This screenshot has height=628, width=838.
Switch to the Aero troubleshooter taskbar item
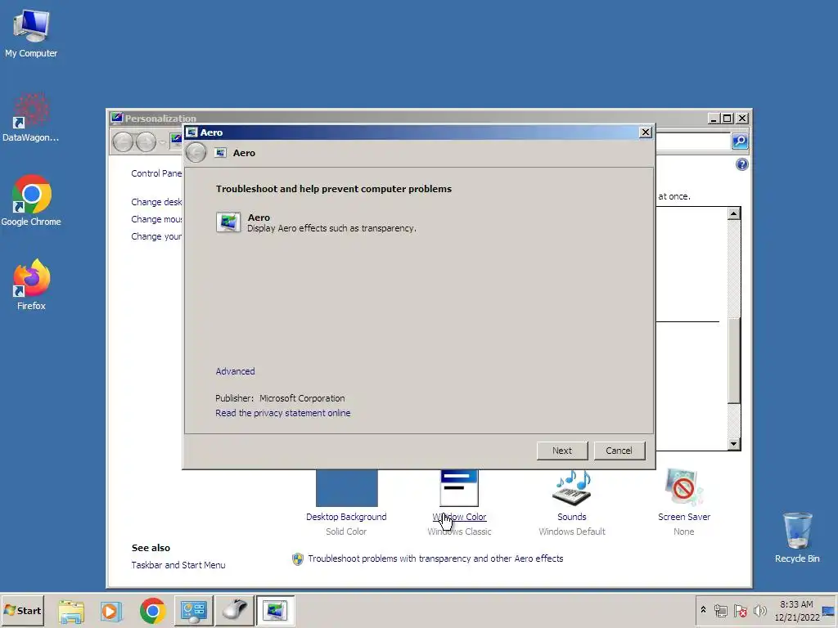pos(276,611)
